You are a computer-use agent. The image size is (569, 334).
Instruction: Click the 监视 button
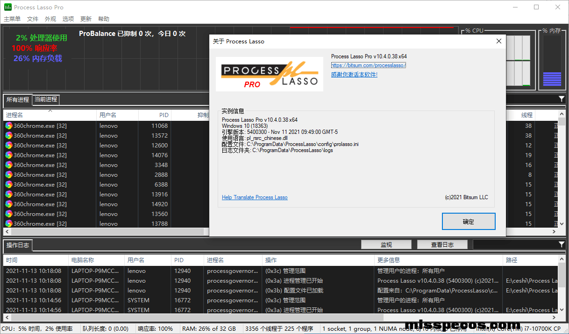tap(386, 244)
